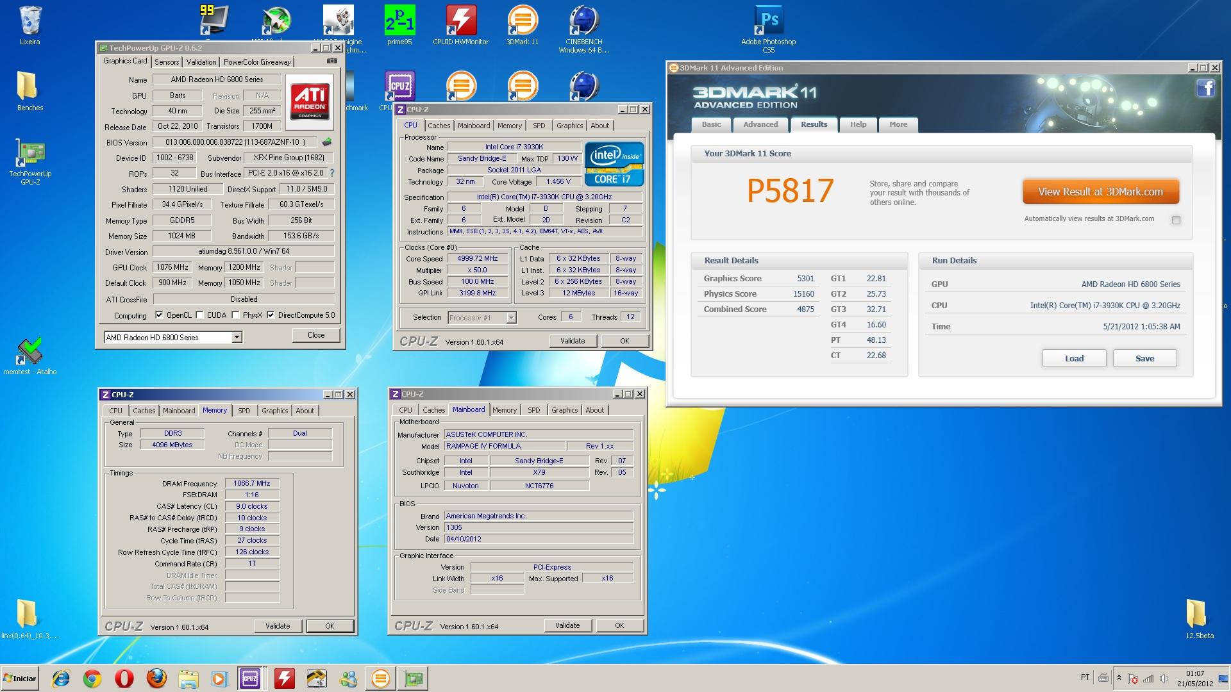Click the Core Speed 4999.72 MHz field
The image size is (1231, 692).
pyautogui.click(x=477, y=259)
